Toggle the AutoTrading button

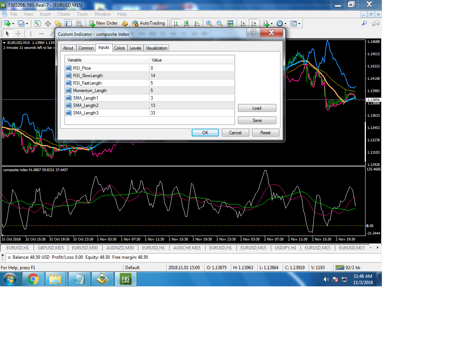click(x=148, y=23)
